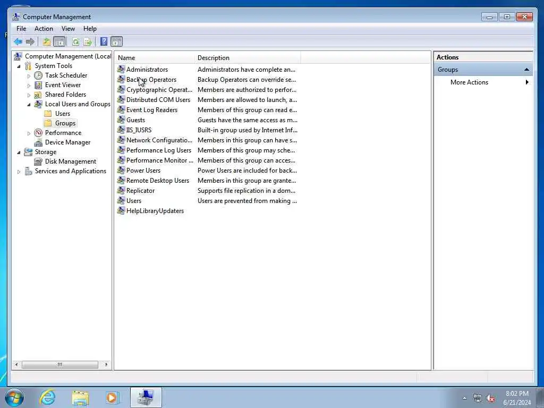The height and width of the screenshot is (408, 544).
Task: Open the File menu
Action: (x=21, y=29)
